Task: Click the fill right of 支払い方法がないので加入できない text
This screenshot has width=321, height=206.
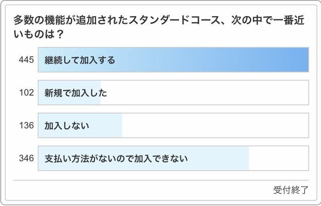Action: (219, 158)
